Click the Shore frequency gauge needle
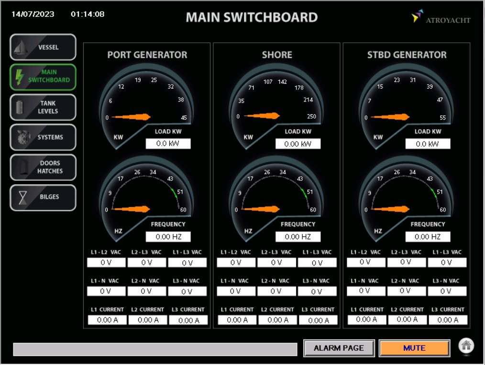 [262, 209]
